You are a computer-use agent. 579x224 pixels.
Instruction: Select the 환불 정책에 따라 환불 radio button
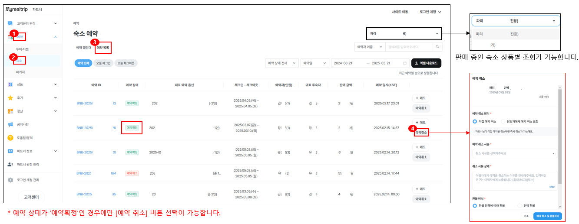click(475, 205)
